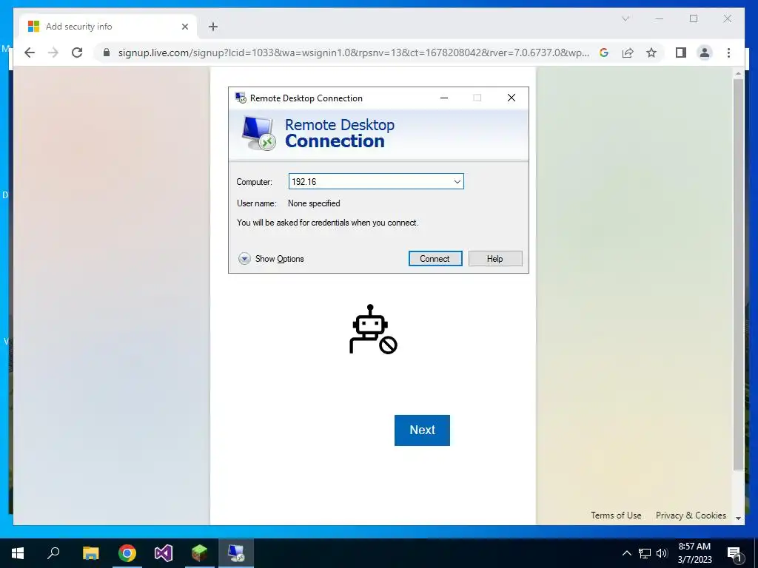Click the Google icon in address bar
The image size is (758, 568).
[x=604, y=53]
